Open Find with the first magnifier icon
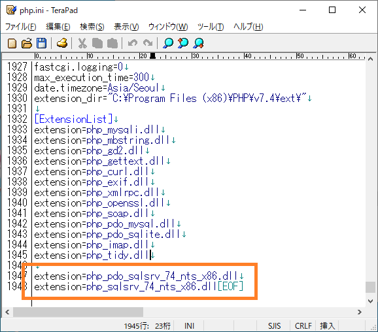This screenshot has height=332, width=378. point(168,44)
